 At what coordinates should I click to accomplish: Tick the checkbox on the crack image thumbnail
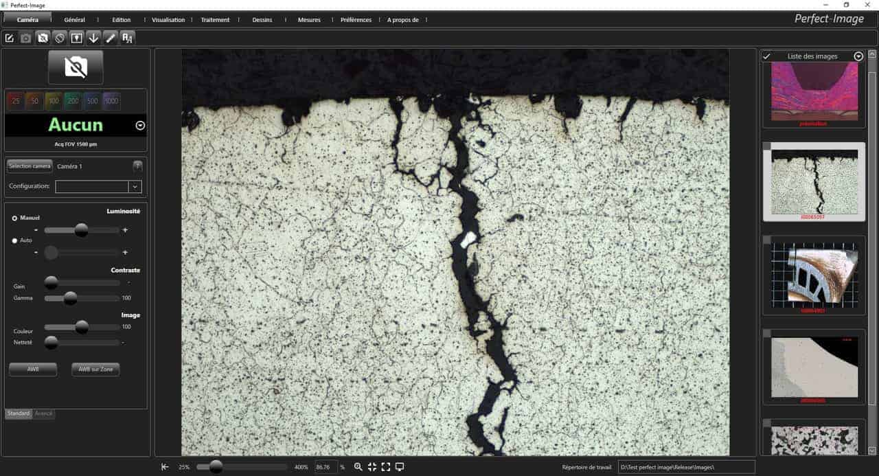pyautogui.click(x=767, y=146)
